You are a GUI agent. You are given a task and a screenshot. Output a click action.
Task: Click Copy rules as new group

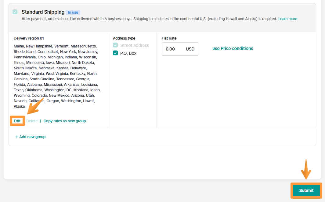click(x=65, y=121)
